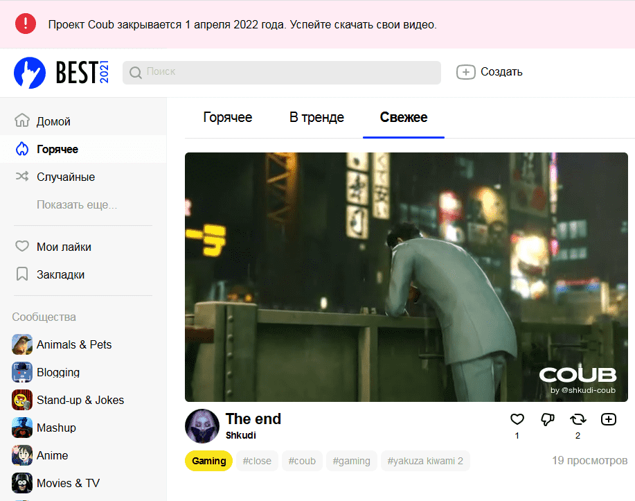Open the BEST 2021 banner link
This screenshot has width=635, height=501.
coord(82,72)
